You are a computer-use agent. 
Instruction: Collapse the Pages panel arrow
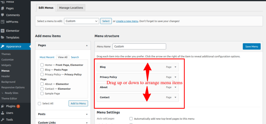click(x=87, y=45)
